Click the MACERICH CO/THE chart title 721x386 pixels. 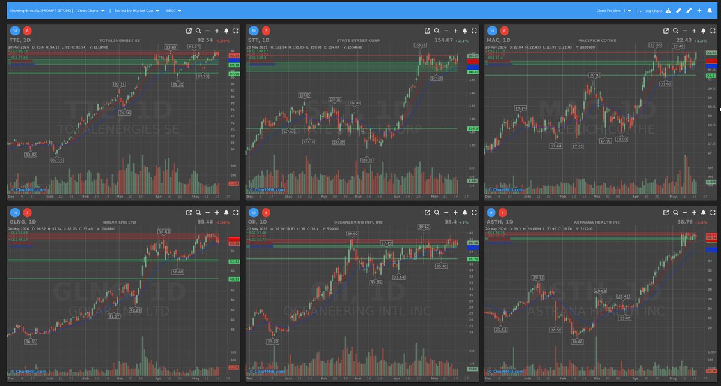[x=598, y=40]
